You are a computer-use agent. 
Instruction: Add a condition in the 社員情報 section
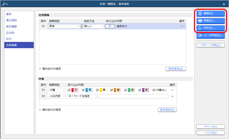pyautogui.click(x=176, y=69)
